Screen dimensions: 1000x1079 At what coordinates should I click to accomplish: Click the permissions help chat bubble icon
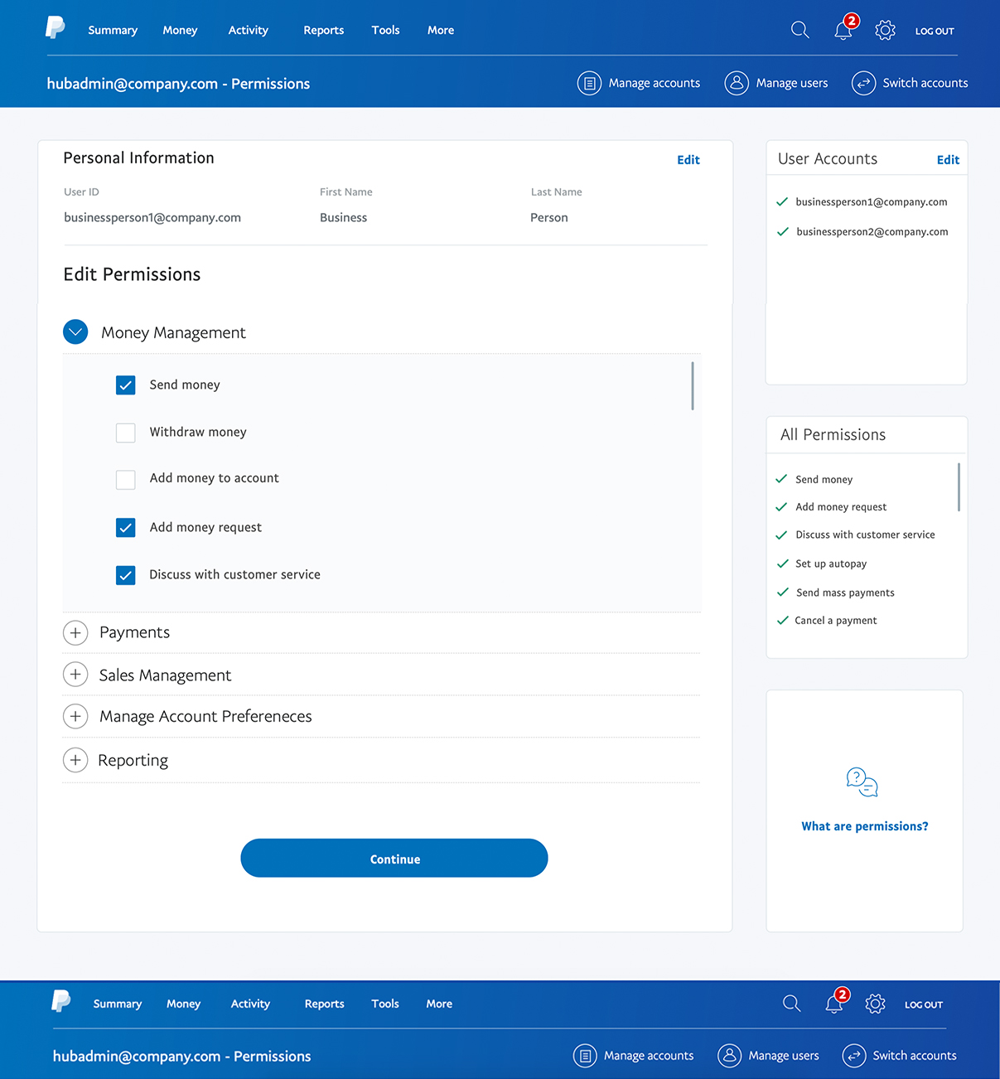point(862,781)
